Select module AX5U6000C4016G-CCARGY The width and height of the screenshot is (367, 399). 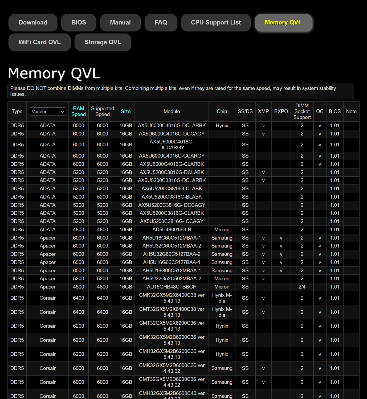pyautogui.click(x=172, y=156)
